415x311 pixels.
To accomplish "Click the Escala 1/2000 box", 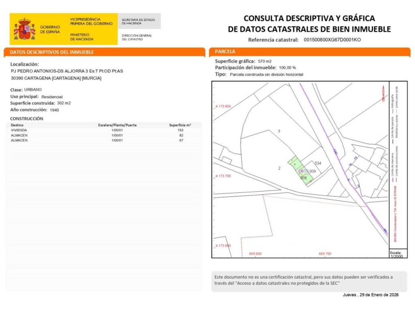I will point(398,254).
